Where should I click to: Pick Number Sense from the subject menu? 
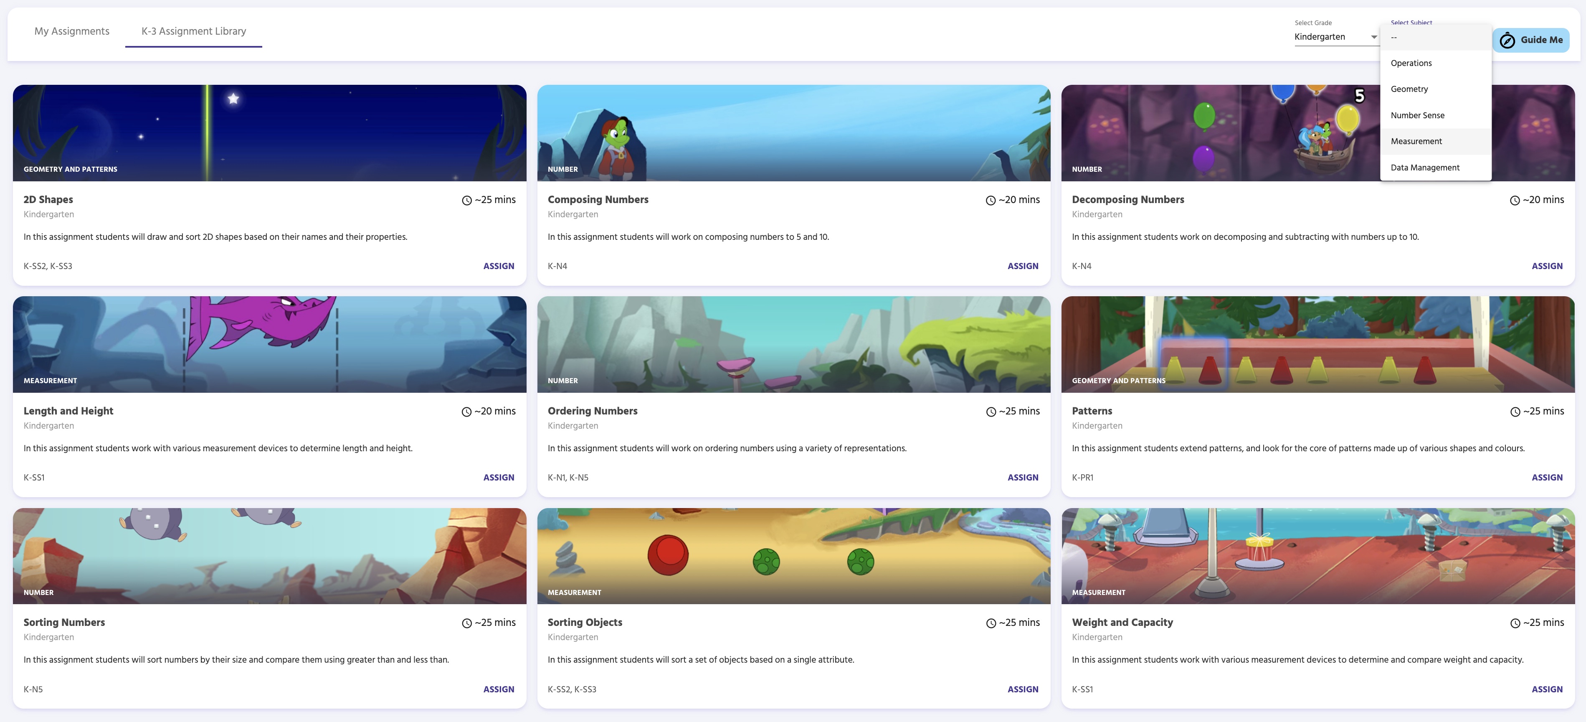[1417, 115]
